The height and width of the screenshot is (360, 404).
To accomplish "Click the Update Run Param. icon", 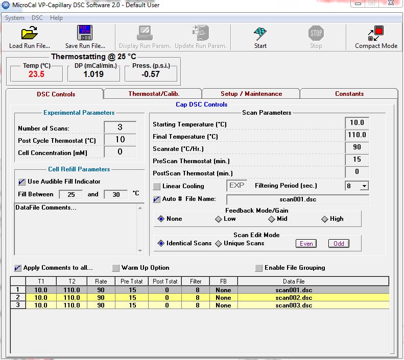I will [200, 34].
